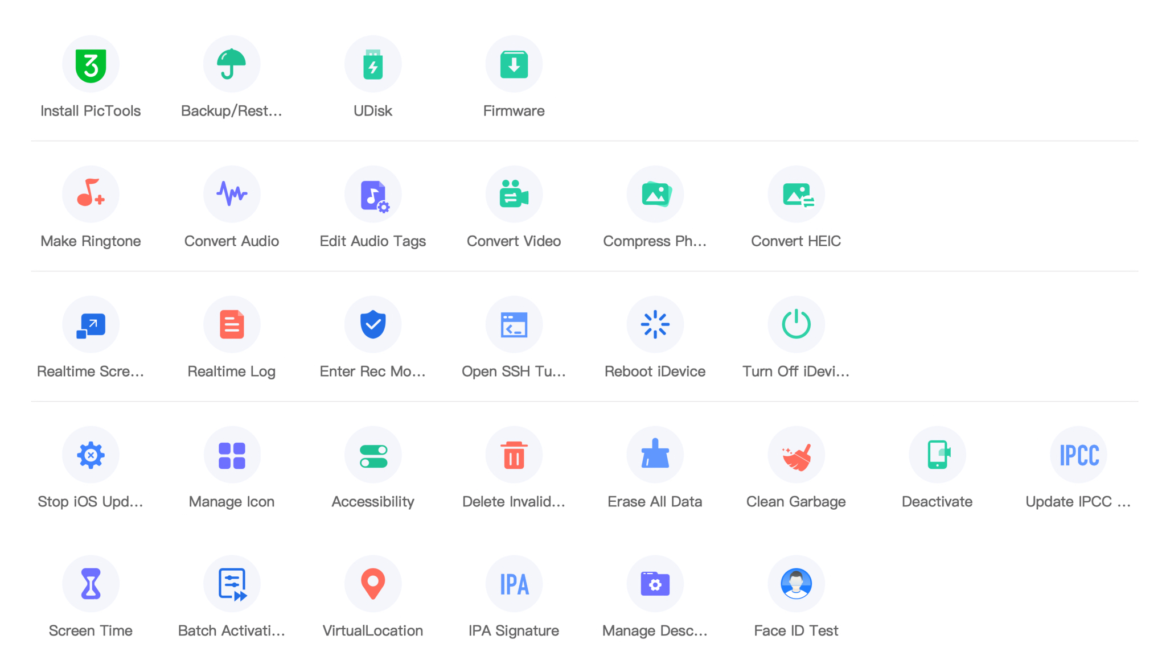The image size is (1166, 656).
Task: Click the "Make Ringtone" label
Action: pos(91,241)
